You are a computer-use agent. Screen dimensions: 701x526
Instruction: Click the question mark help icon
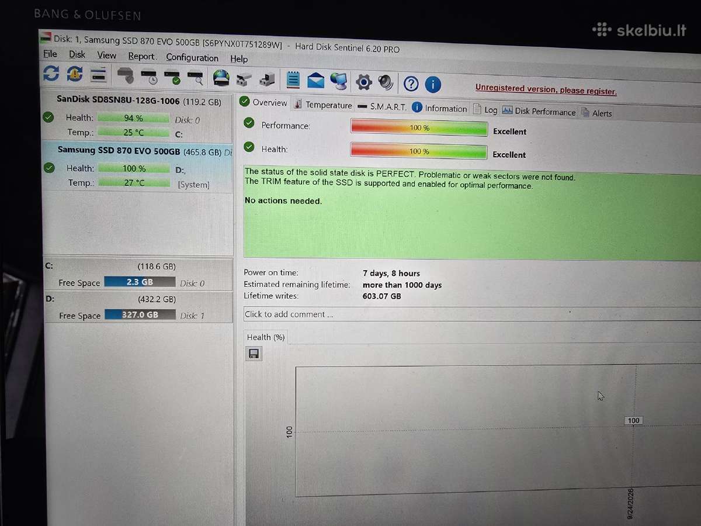pos(411,84)
